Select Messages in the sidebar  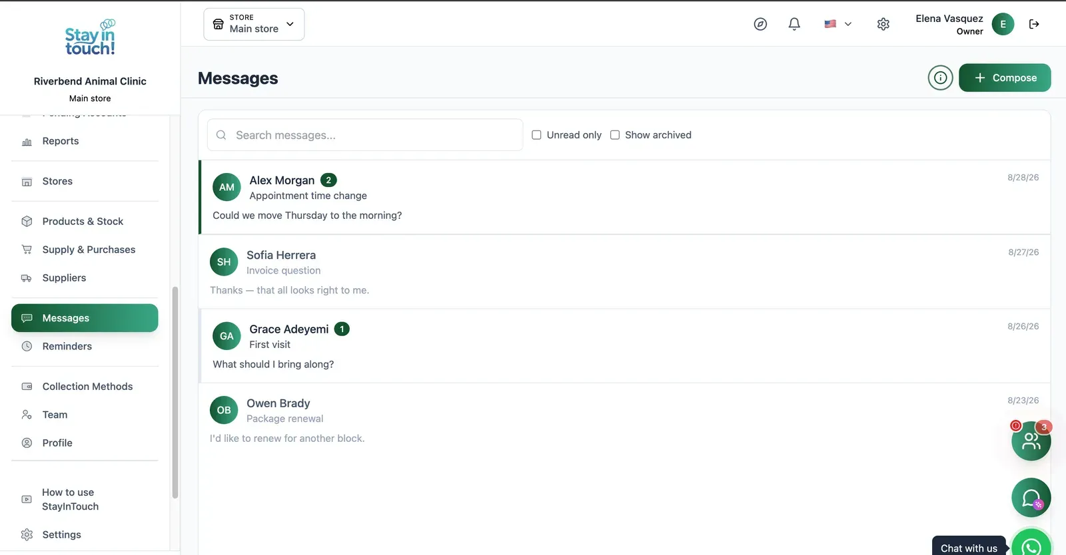coord(85,318)
